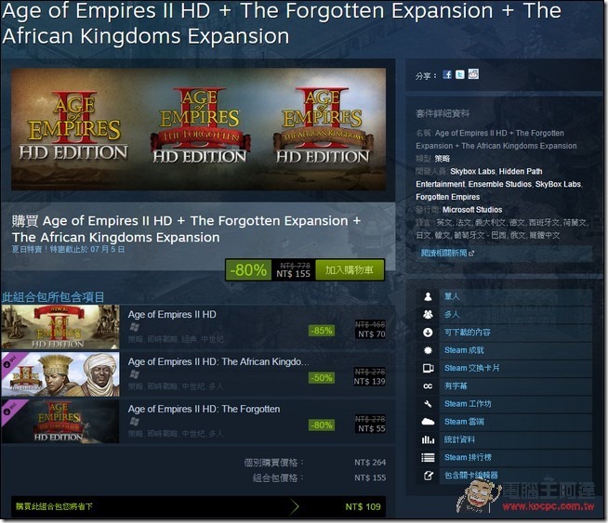Click the single-player person icon

point(428,296)
